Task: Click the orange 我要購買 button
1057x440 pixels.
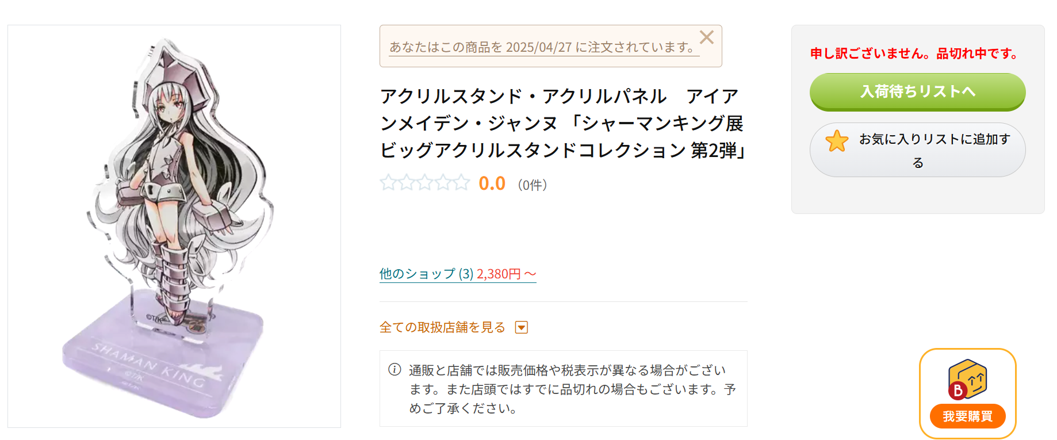Action: pyautogui.click(x=967, y=416)
